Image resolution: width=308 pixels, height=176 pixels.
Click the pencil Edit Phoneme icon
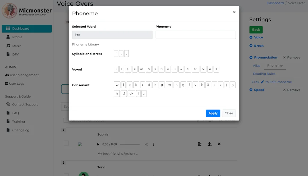pos(262,82)
